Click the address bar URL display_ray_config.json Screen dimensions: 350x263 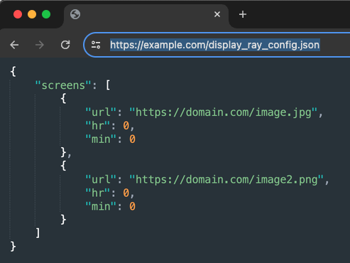point(215,45)
